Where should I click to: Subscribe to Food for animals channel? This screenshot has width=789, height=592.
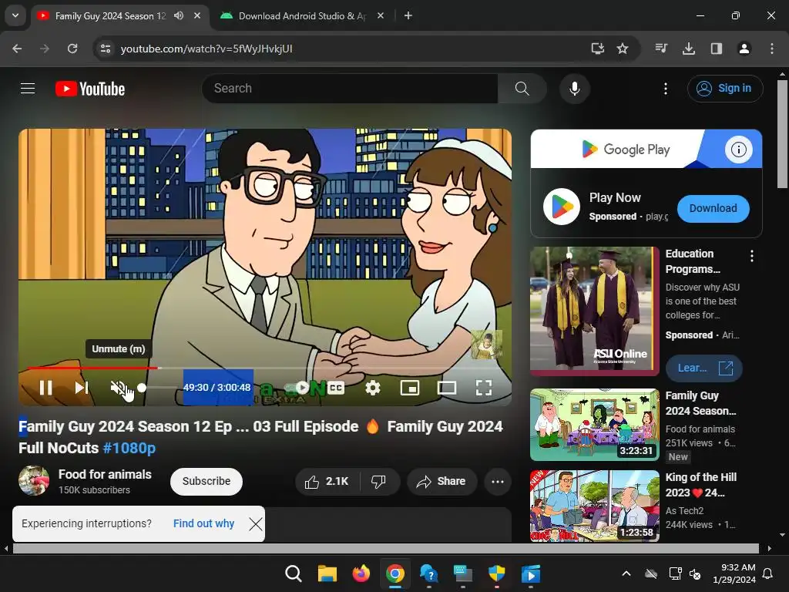(206, 481)
